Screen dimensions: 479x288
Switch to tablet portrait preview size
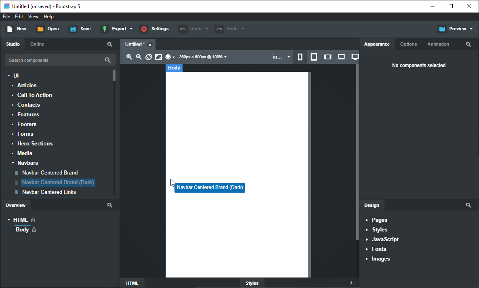(314, 57)
